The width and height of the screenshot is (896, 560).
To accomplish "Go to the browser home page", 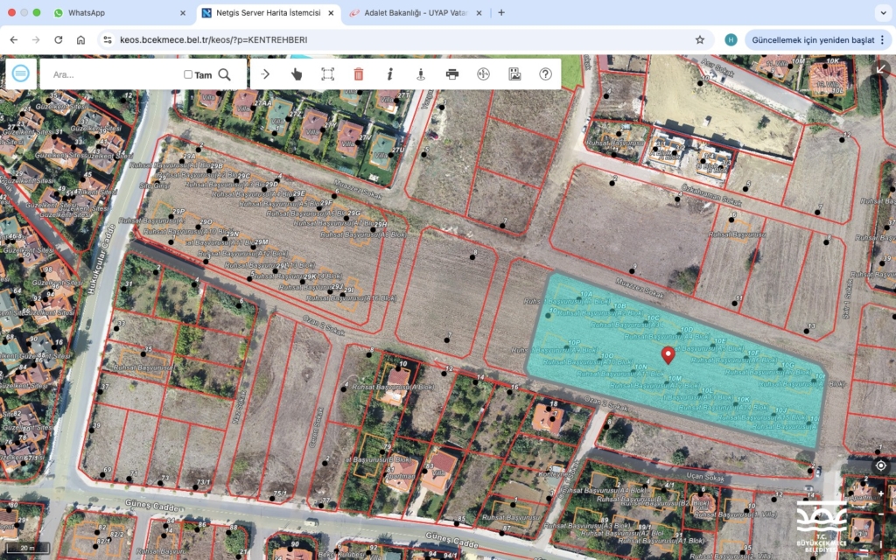I will point(80,40).
